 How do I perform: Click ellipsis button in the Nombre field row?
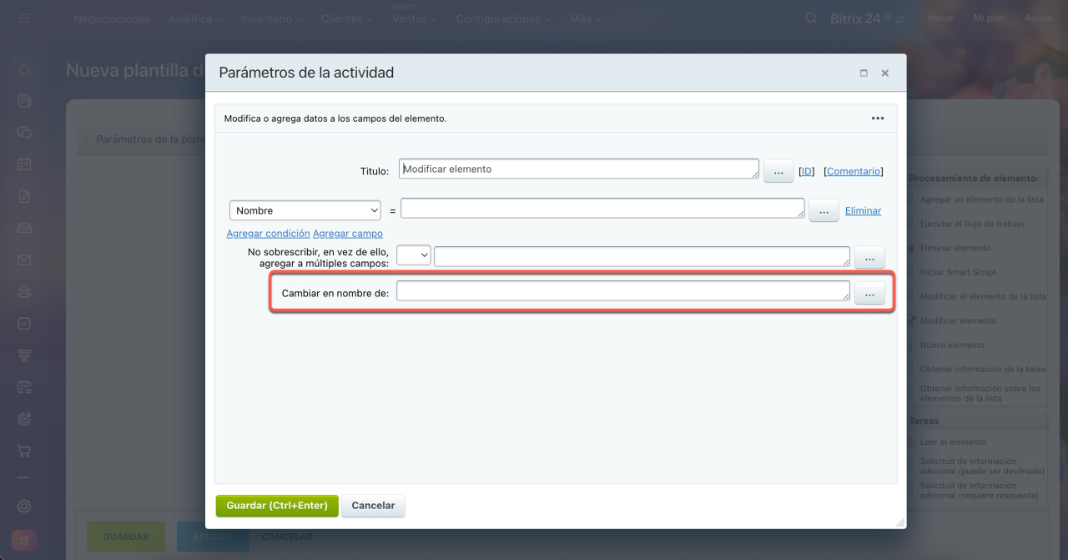click(824, 211)
